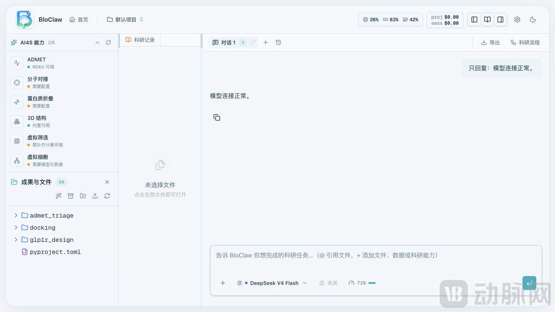Switch to the 科研记录 tab
This screenshot has height=312, width=555.
coord(140,40)
